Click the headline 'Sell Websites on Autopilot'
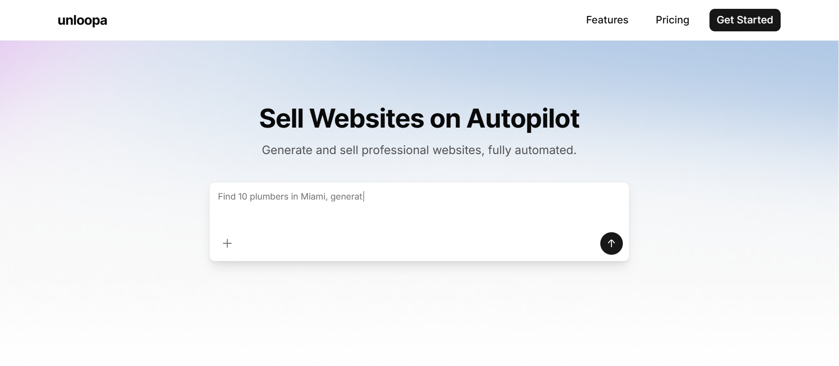Screen dimensions: 839x366 pyautogui.click(x=419, y=117)
